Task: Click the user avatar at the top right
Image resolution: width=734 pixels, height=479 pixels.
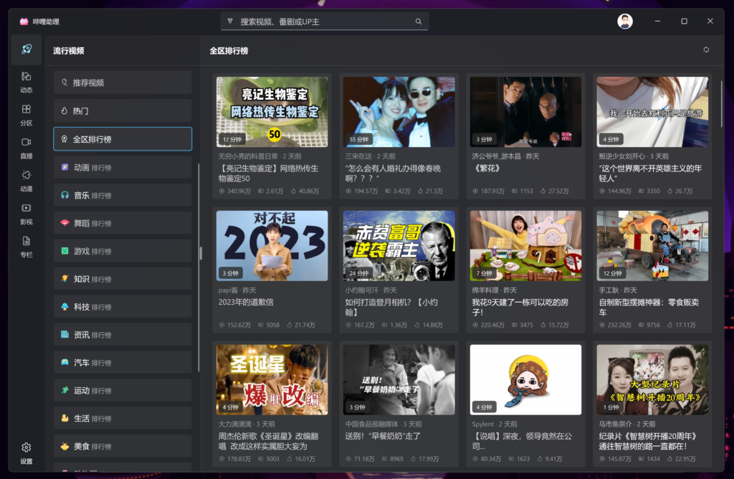Action: click(x=624, y=21)
